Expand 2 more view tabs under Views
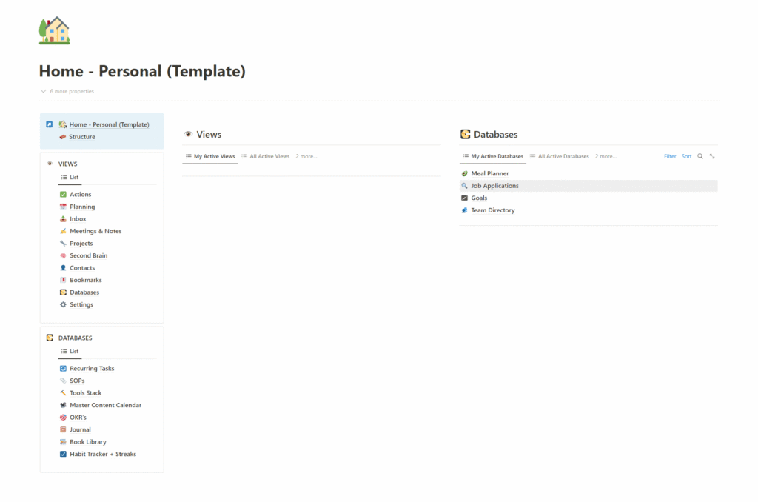This screenshot has width=758, height=502. (x=306, y=157)
